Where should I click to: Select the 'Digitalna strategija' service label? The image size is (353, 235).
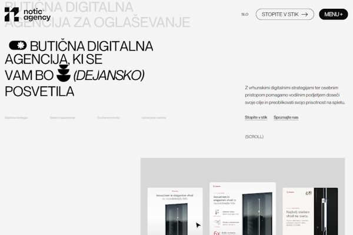pos(16,118)
